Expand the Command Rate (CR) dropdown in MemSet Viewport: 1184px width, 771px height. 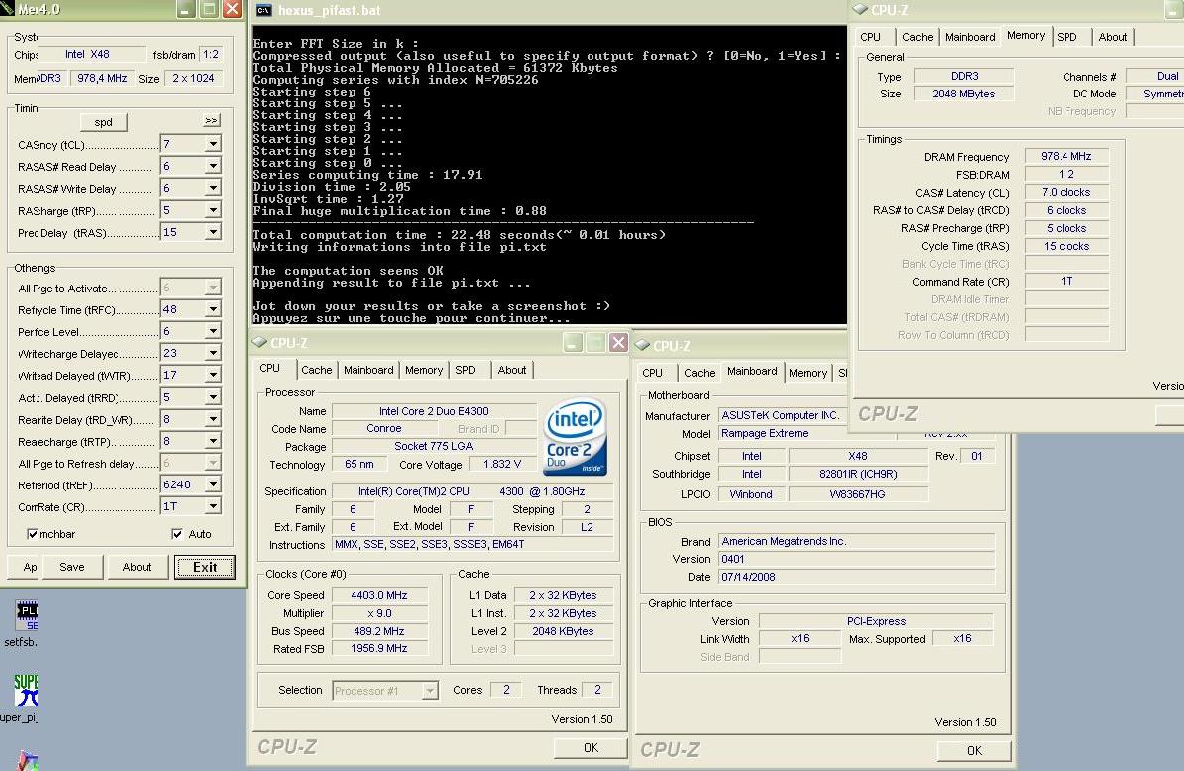click(x=214, y=506)
